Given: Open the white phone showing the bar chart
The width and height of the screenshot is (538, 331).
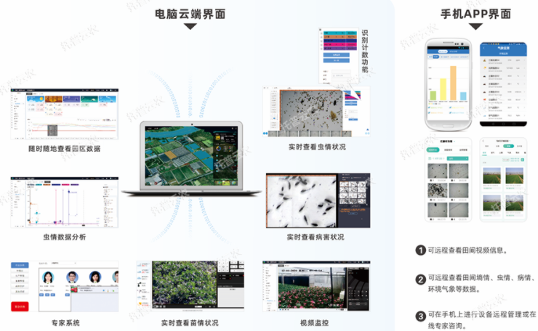Looking at the screenshot, I should (448, 84).
